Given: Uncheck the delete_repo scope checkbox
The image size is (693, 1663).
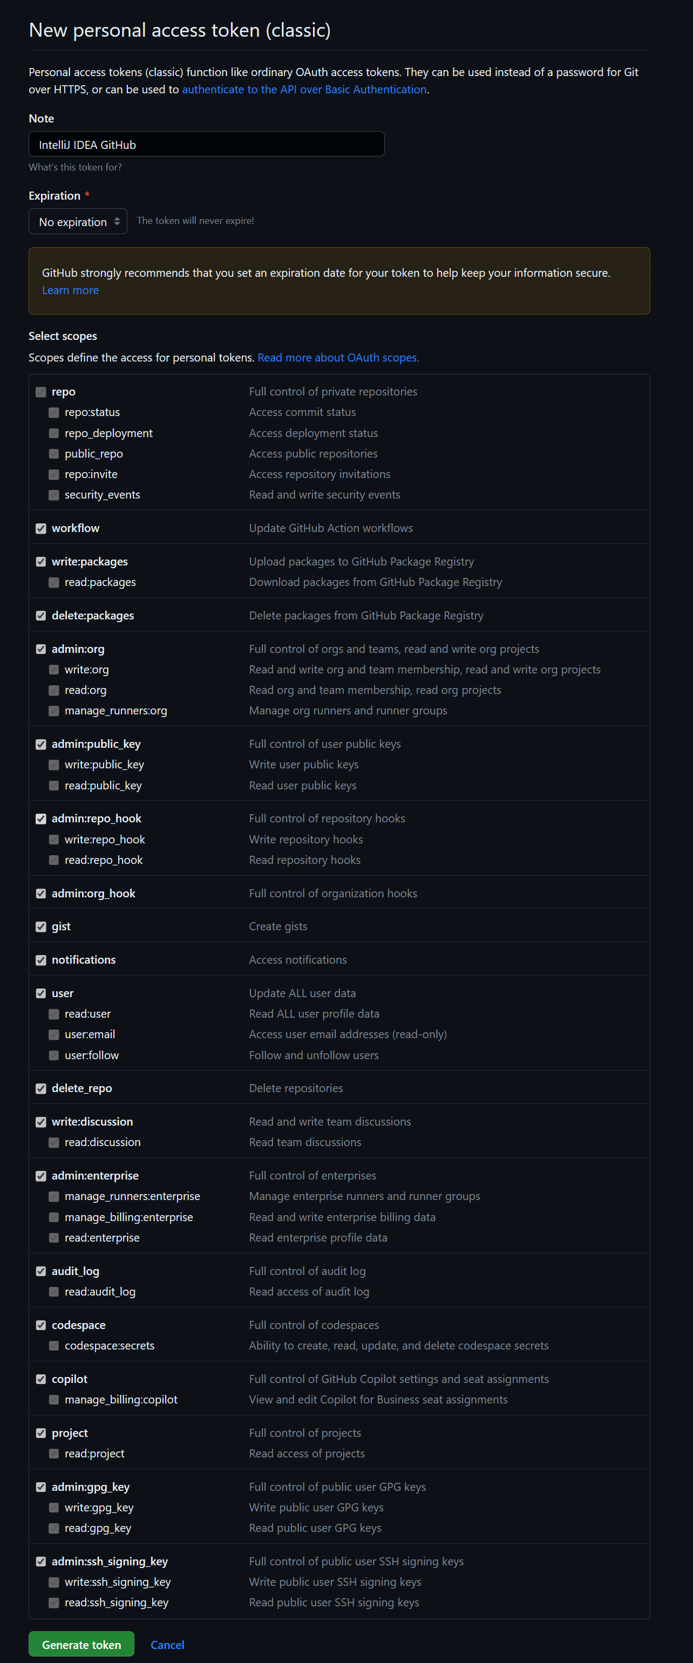Looking at the screenshot, I should (x=40, y=1089).
